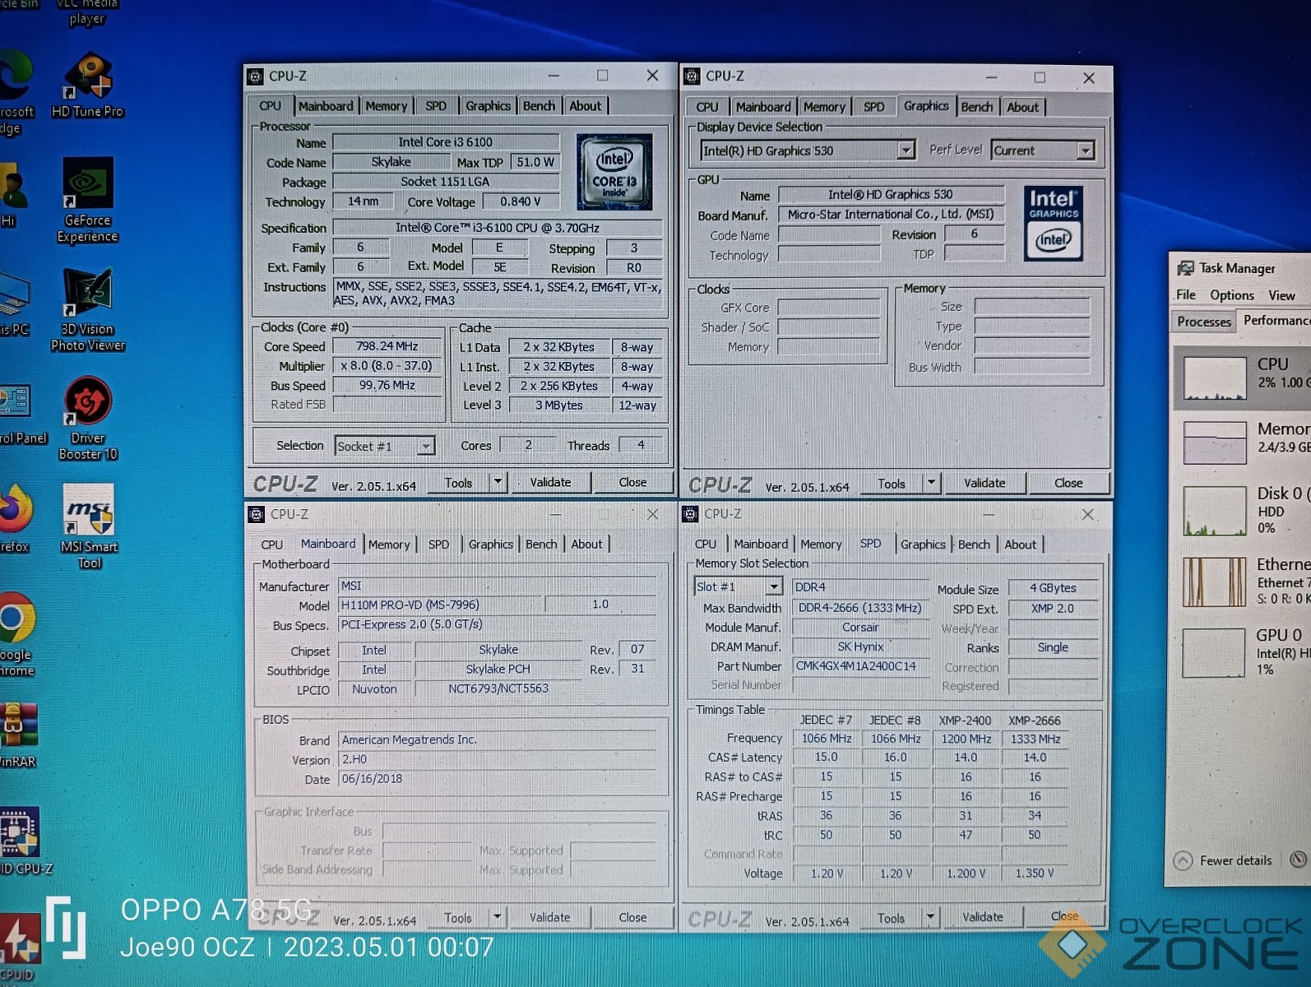Viewport: 1311px width, 987px height.
Task: Select CPU graph thumbnail in Task Manager
Action: (x=1215, y=378)
